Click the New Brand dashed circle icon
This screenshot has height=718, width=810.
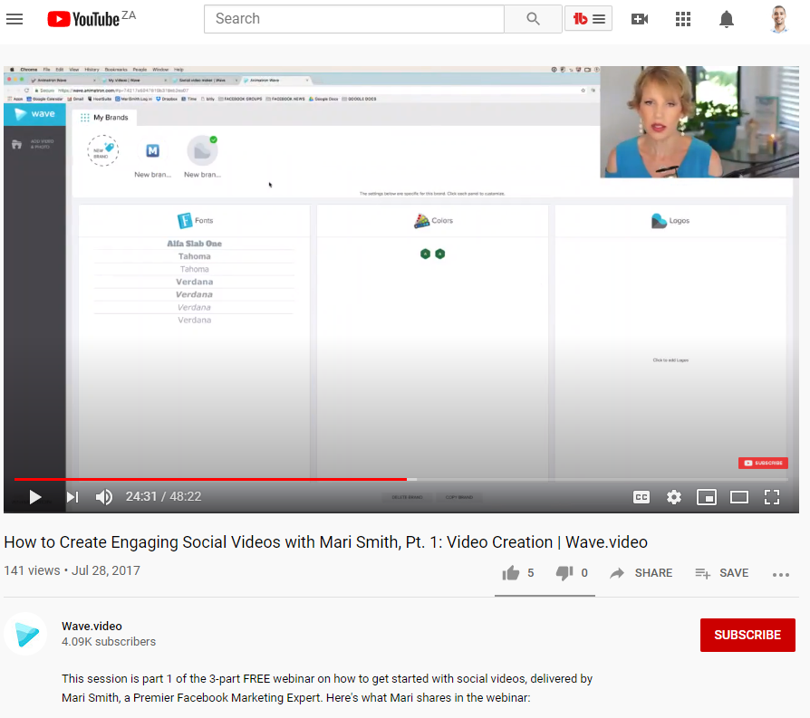tap(102, 150)
